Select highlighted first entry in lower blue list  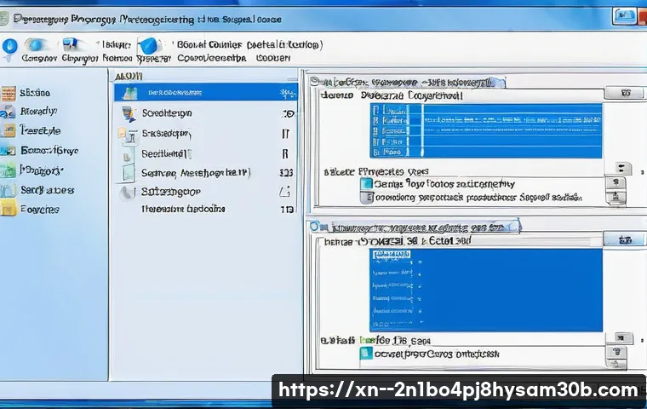coord(391,253)
